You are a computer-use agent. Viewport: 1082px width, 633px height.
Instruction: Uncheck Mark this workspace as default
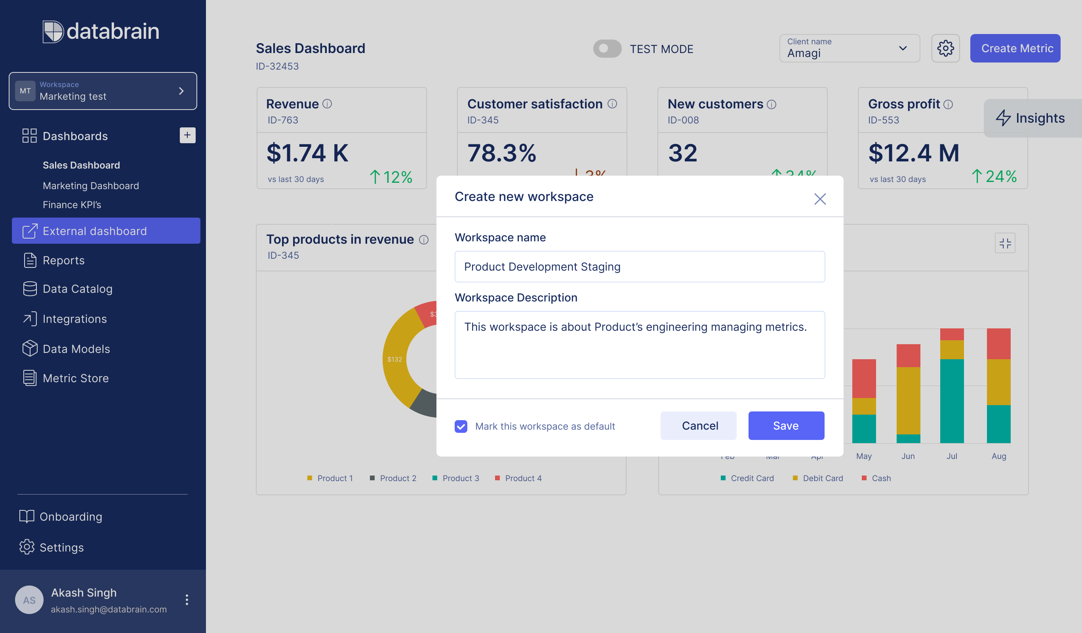click(x=461, y=426)
